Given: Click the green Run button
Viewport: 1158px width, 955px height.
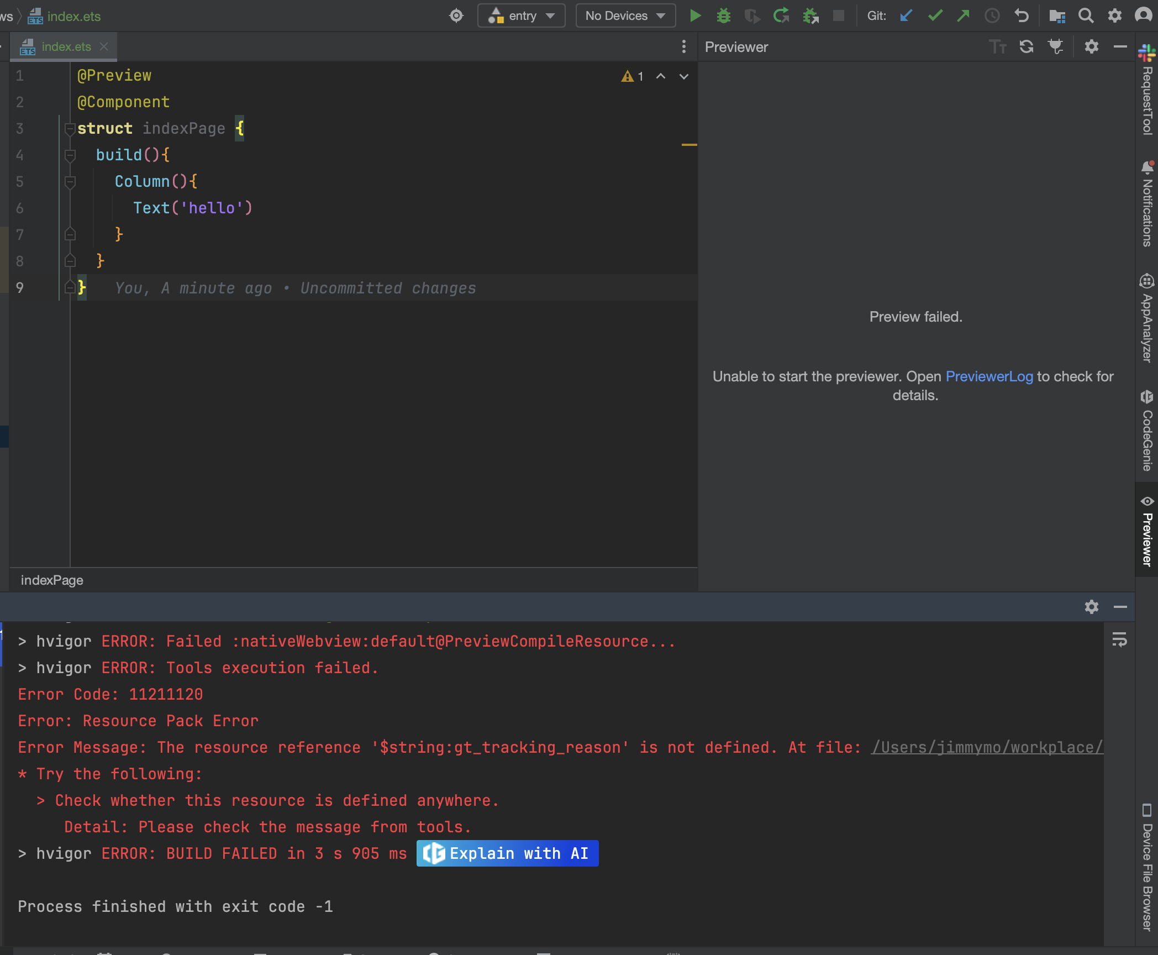Looking at the screenshot, I should point(696,15).
